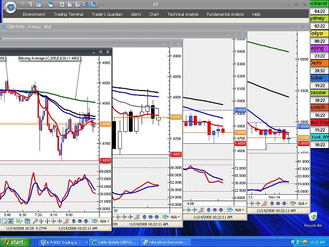The width and height of the screenshot is (329, 247).
Task: Click the blue floppy disk save icon
Action: click(x=93, y=4)
